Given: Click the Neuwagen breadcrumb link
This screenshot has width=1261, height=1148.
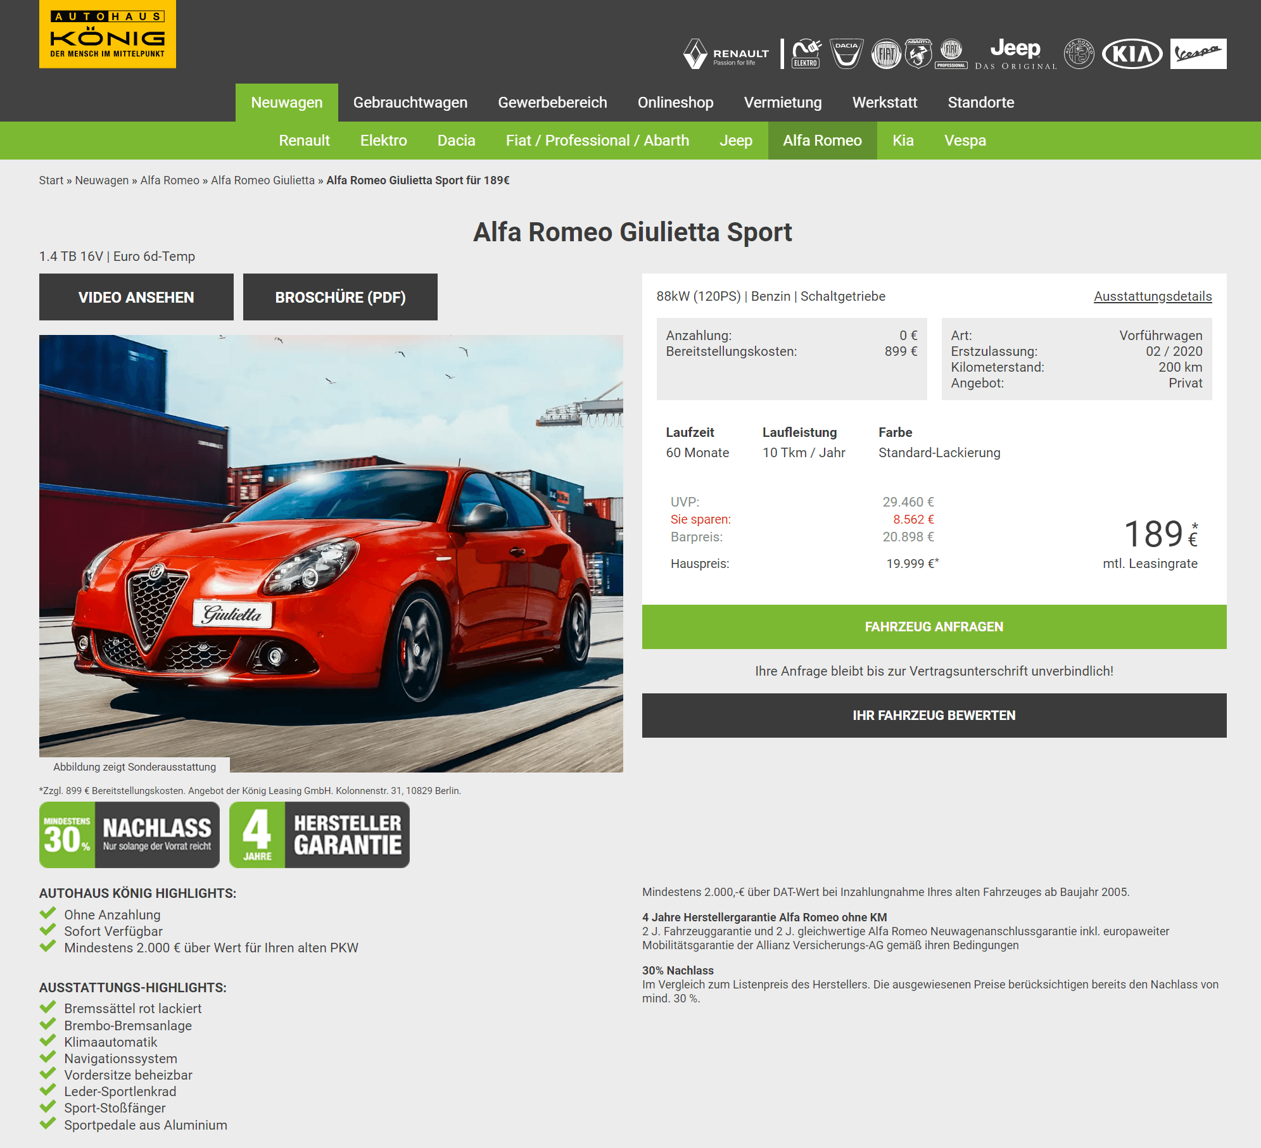Looking at the screenshot, I should tap(101, 180).
